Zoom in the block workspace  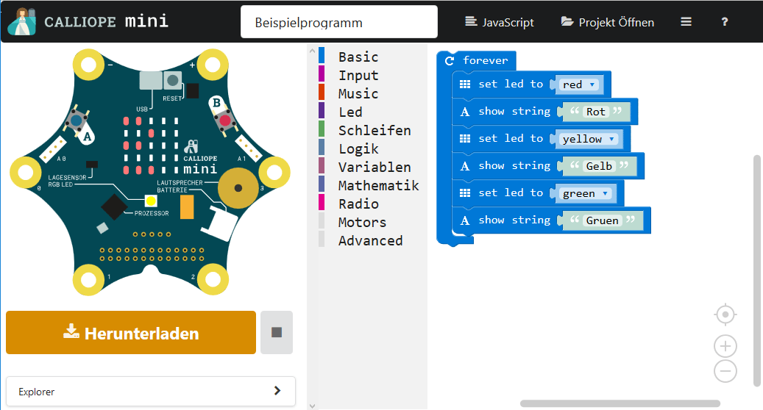click(x=725, y=346)
